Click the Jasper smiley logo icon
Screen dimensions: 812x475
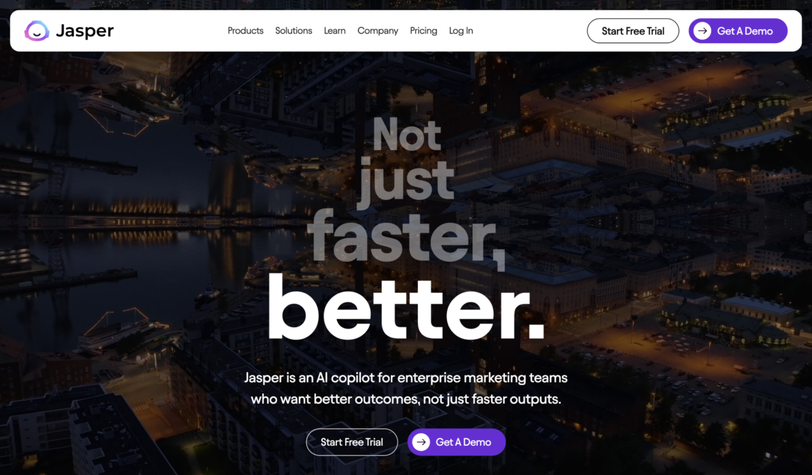tap(37, 30)
